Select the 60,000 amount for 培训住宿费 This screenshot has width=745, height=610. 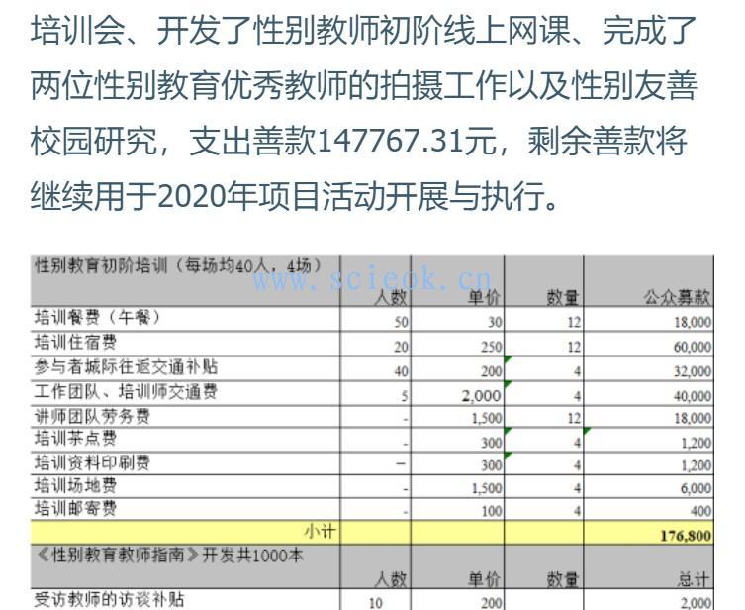[692, 347]
